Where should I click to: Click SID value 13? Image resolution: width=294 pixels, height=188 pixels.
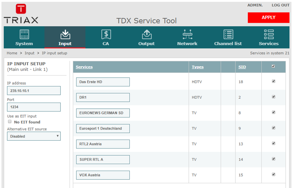coord(241,144)
